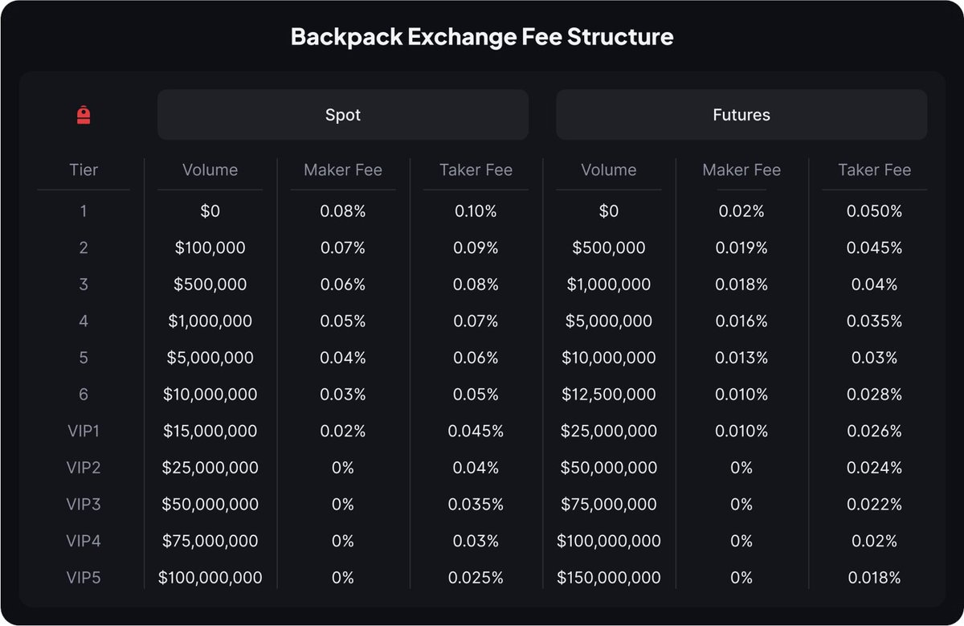Screen dimensions: 964x626
Task: Click the Spot Taker Fee header
Action: (476, 170)
